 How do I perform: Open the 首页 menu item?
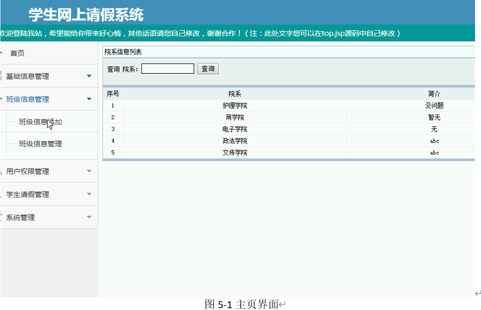pyautogui.click(x=17, y=53)
